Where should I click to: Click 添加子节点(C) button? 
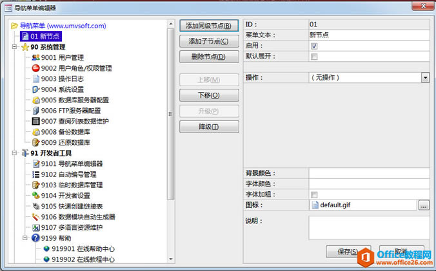(209, 41)
